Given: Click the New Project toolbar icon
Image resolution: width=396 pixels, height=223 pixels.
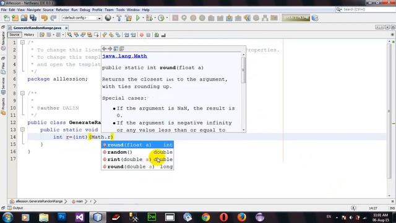Looking at the screenshot, I should tap(15, 18).
